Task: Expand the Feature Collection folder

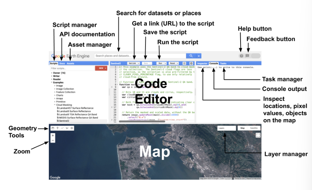Action: pos(55,92)
